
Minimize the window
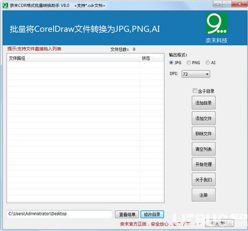click(x=218, y=4)
